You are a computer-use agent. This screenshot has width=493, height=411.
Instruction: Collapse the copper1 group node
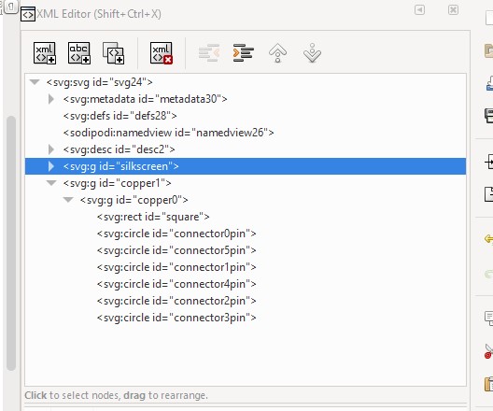coord(51,183)
